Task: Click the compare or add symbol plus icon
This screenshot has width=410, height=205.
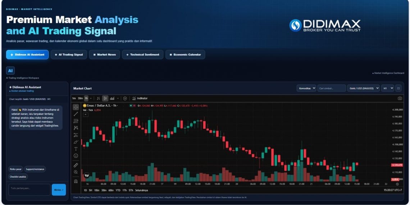Action: click(x=125, y=98)
